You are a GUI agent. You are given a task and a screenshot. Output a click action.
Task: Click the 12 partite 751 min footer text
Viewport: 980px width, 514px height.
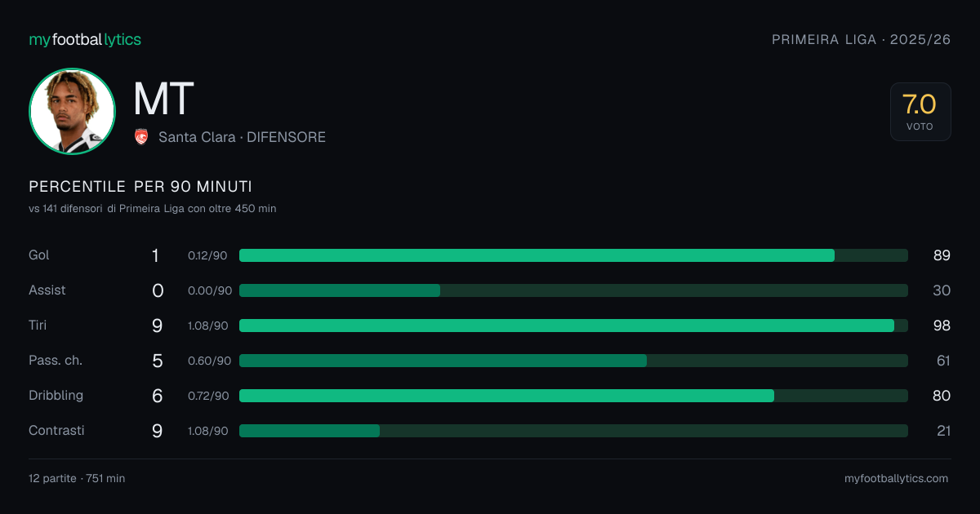coord(77,479)
